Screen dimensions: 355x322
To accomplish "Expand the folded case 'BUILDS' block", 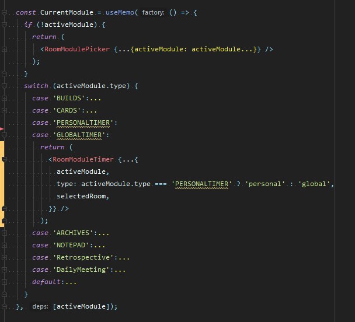I will point(4,98).
